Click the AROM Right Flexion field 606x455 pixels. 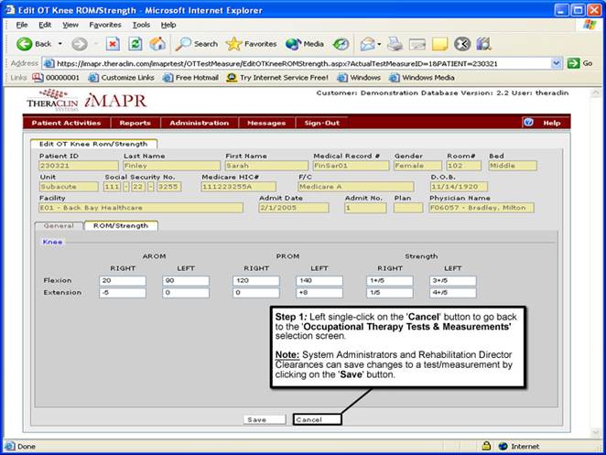pyautogui.click(x=122, y=281)
